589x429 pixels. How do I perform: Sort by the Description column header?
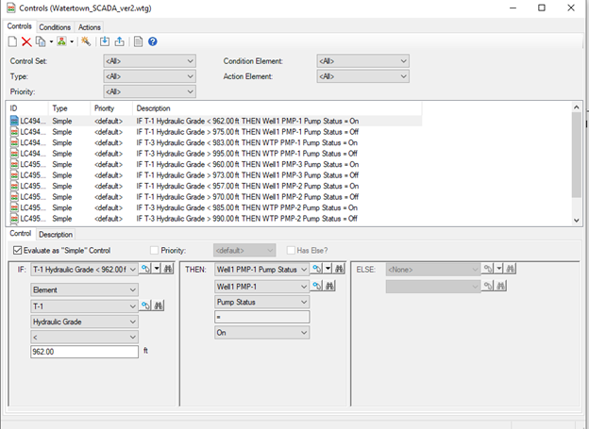(278, 108)
